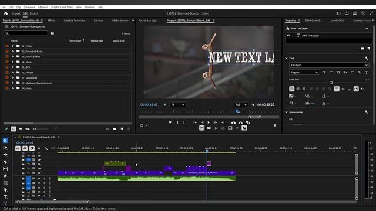Open the Sequence menu
376x211 pixels.
29,8
